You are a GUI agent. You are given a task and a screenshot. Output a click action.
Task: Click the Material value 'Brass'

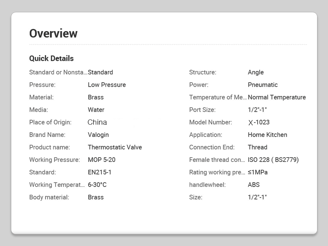96,97
